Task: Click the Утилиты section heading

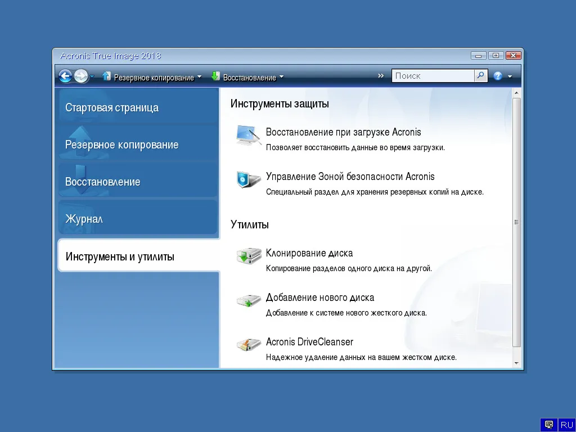Action: pos(250,224)
